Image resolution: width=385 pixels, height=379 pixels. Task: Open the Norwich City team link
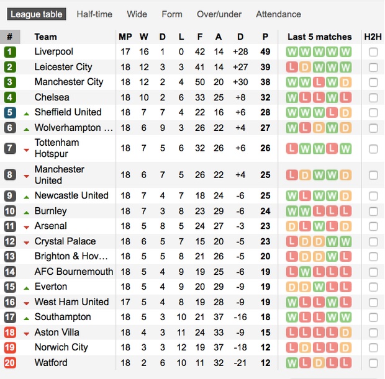pos(61,347)
